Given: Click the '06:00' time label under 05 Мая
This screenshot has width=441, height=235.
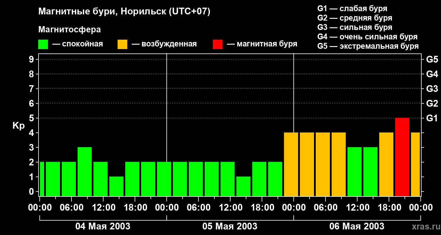Looking at the screenshot, I should [x=198, y=208].
